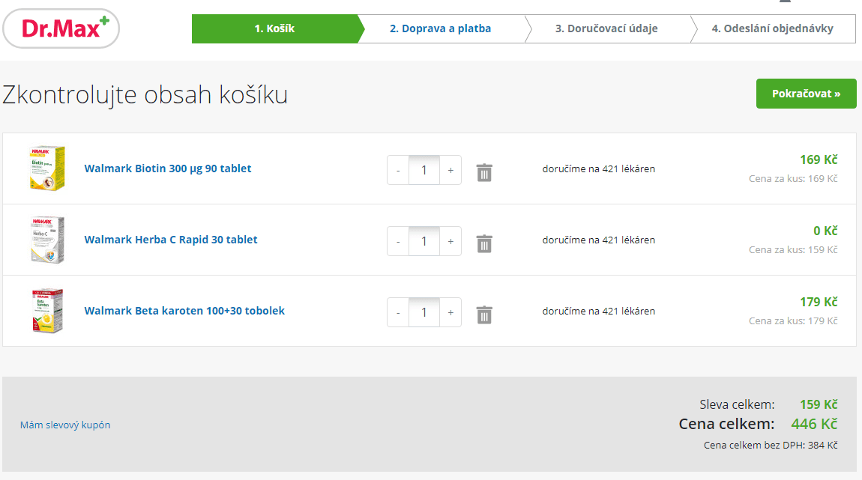862x480 pixels.
Task: Decrease quantity of Walmark Herba C Rapid
Action: [x=397, y=241]
